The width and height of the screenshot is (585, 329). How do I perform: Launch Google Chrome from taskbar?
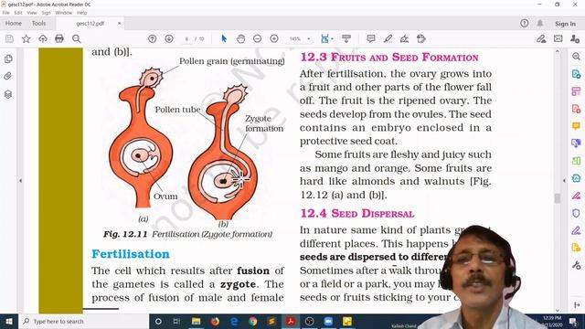click(x=253, y=321)
